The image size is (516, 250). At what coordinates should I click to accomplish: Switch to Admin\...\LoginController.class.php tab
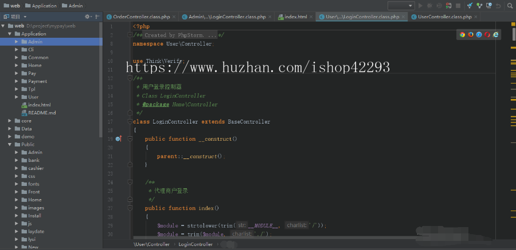226,17
